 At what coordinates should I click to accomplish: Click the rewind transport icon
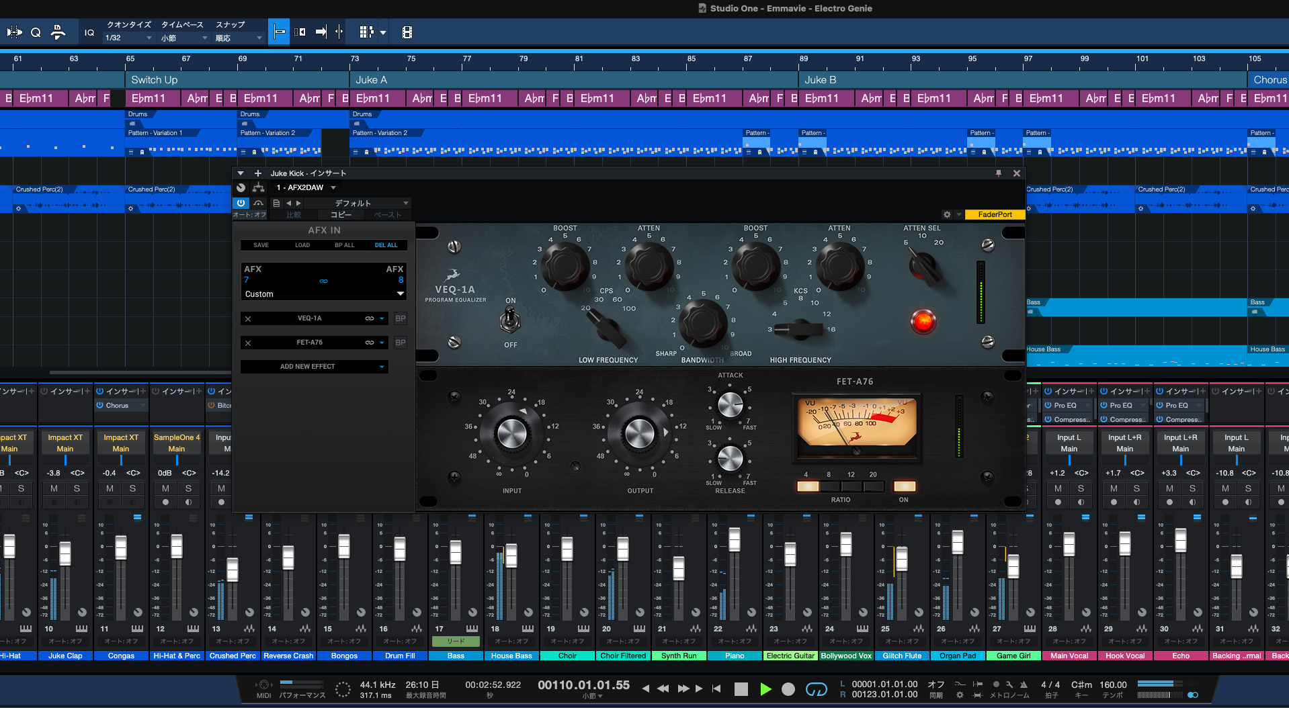pos(663,689)
